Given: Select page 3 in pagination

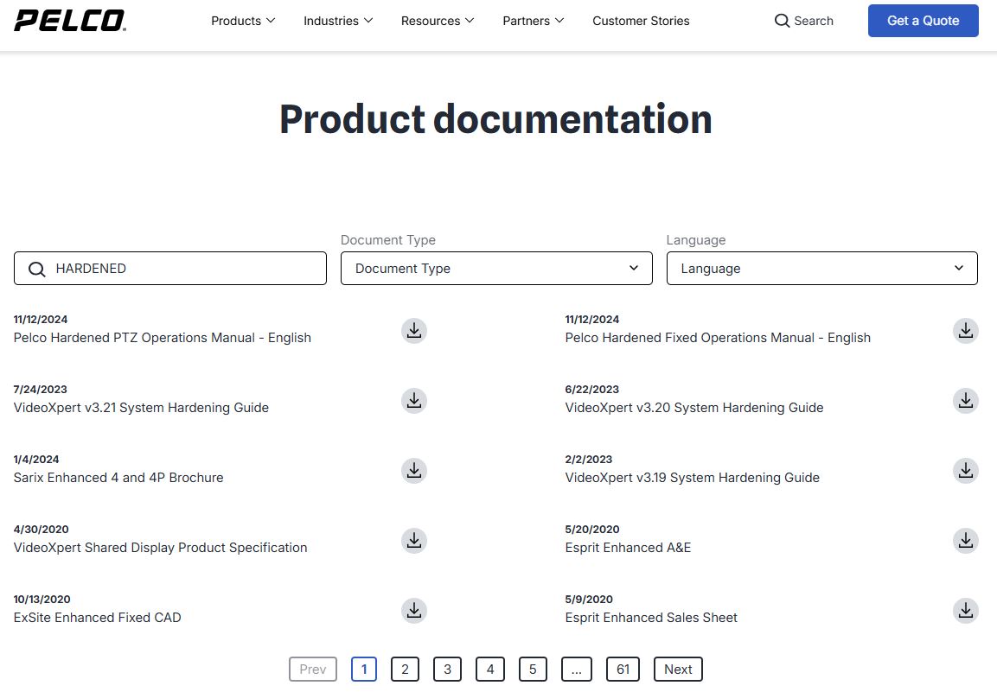Looking at the screenshot, I should point(447,669).
